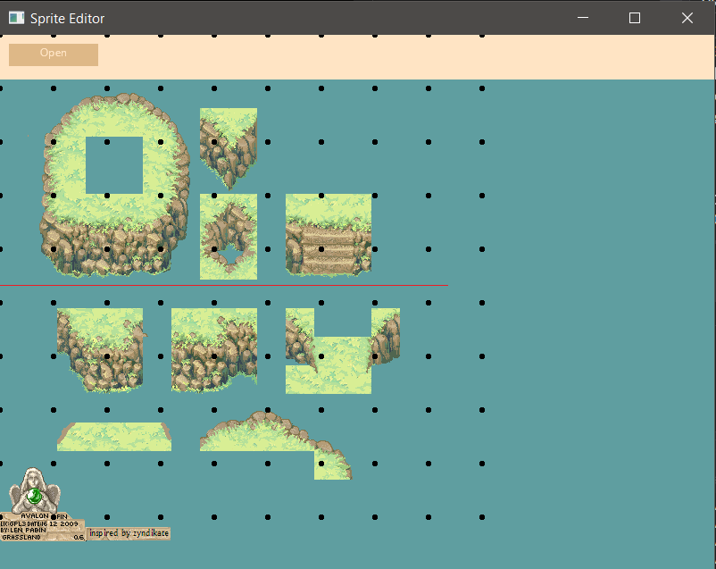Click the angel statue with green orb
Screen dimensions: 716x569
pos(35,491)
